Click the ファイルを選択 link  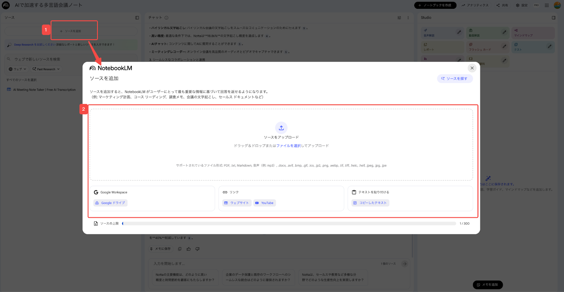(288, 146)
